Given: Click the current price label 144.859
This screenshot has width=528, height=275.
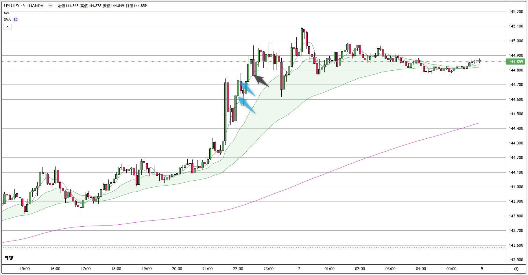Looking at the screenshot, I should point(516,62).
